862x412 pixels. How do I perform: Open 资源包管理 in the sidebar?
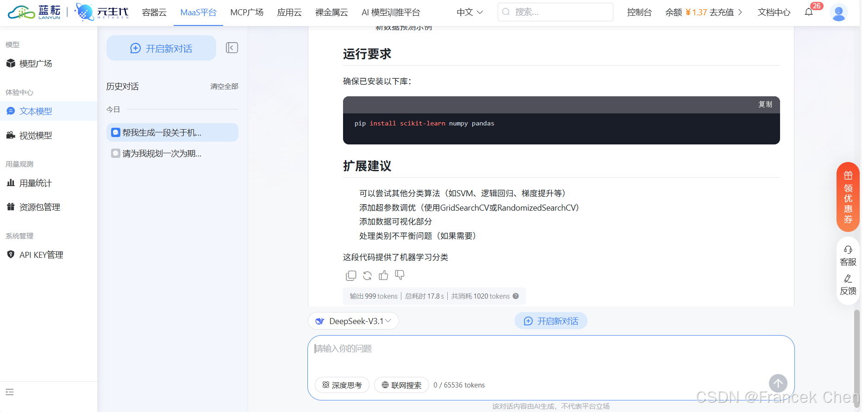pyautogui.click(x=49, y=207)
